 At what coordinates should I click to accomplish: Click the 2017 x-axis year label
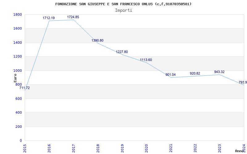pyautogui.click(x=73, y=148)
